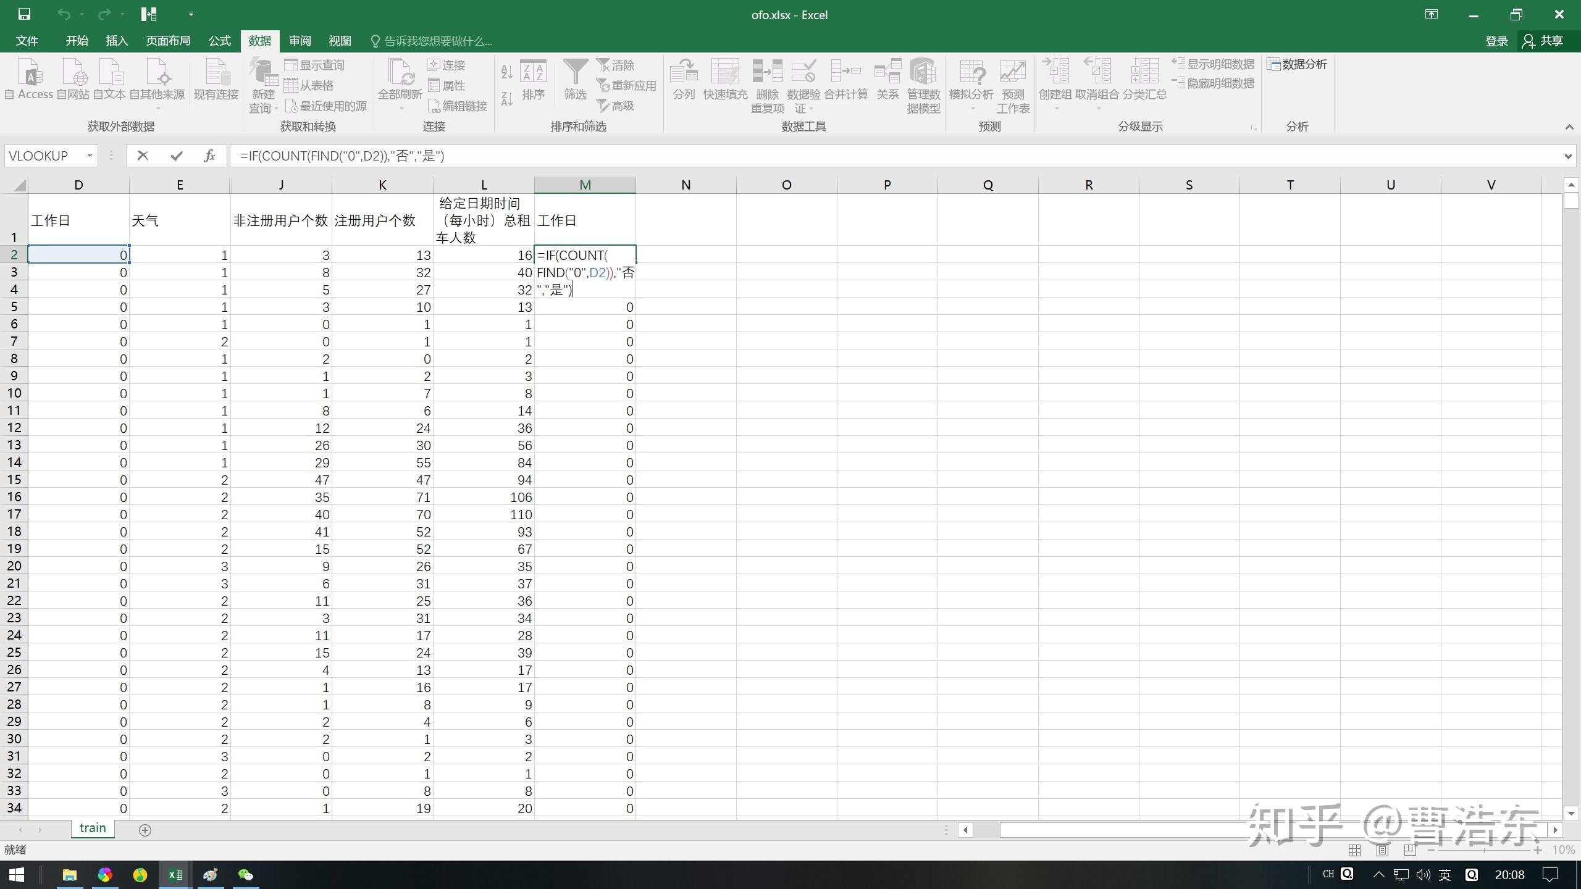Click the Filter (筛选) funnel icon
Viewport: 1581px width, 889px height.
[x=575, y=79]
